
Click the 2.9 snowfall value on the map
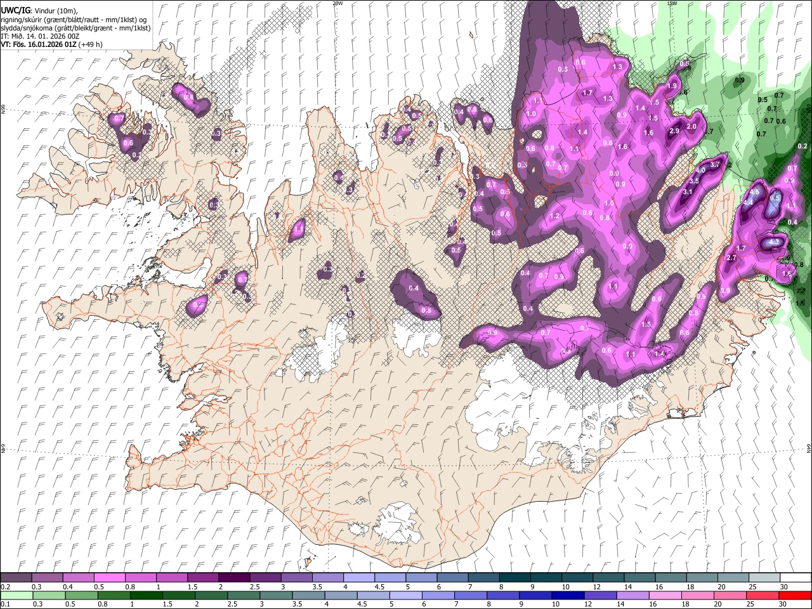tap(674, 131)
